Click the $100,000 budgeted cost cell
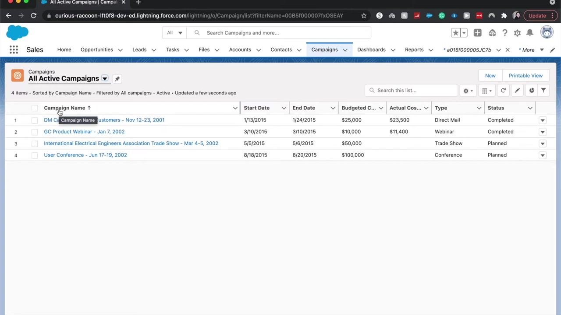The image size is (561, 315). (x=353, y=155)
